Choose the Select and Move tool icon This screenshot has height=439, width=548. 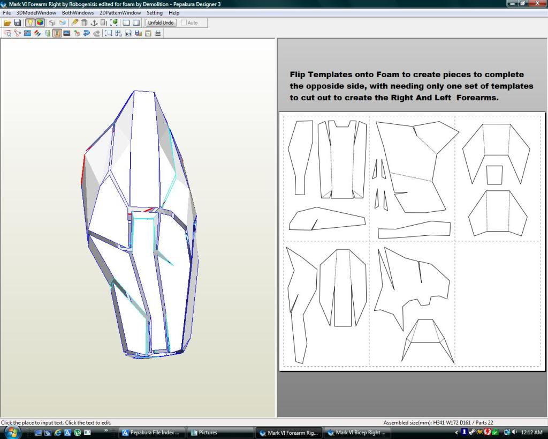(x=7, y=33)
